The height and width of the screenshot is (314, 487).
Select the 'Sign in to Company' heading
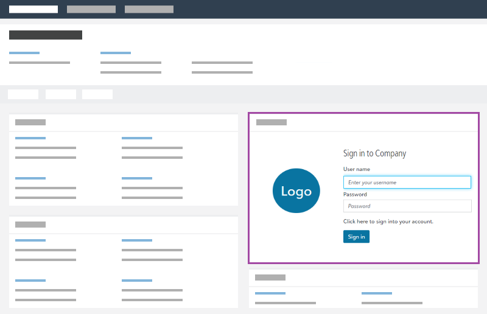374,153
